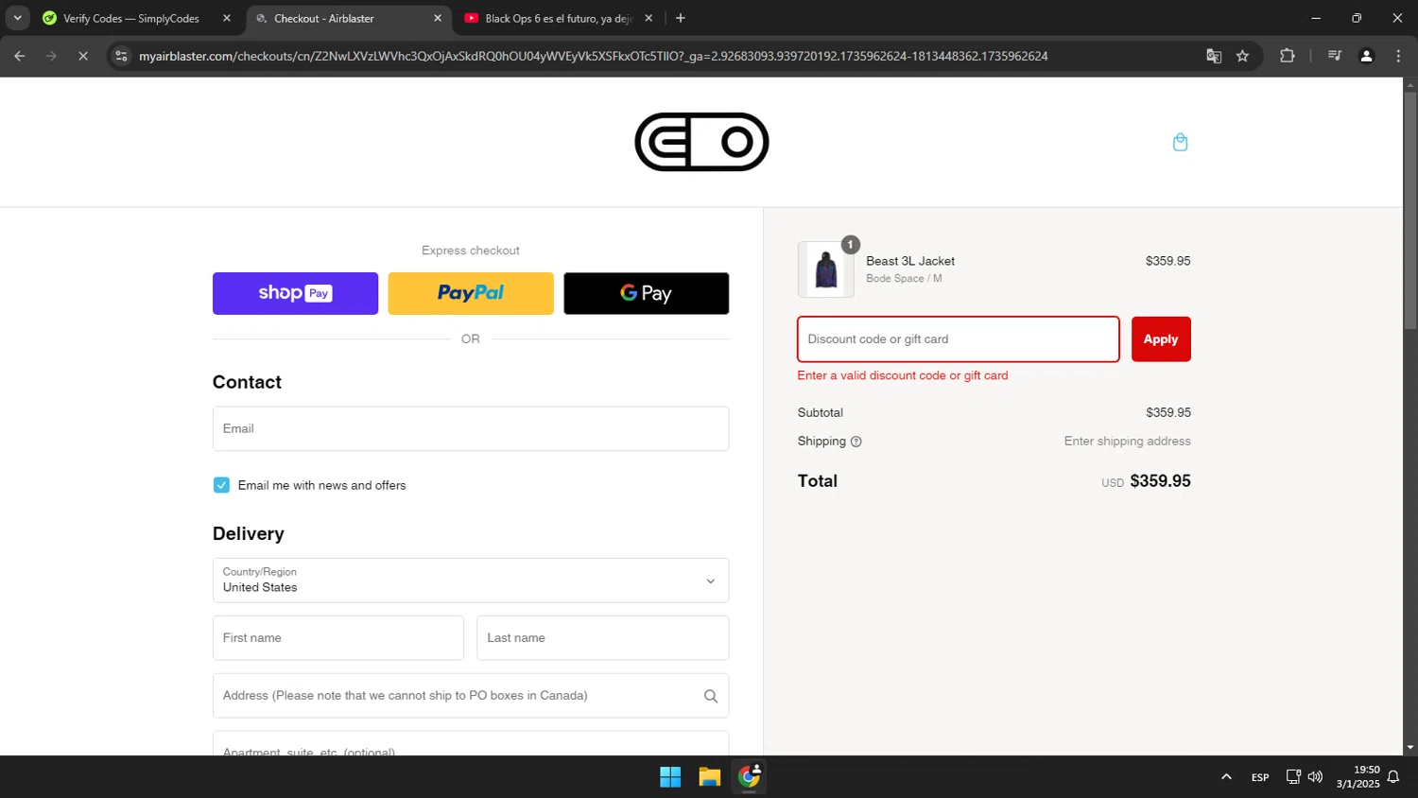Open the volume control in system tray
The height and width of the screenshot is (798, 1418).
[1315, 777]
